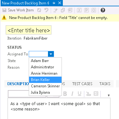Click the Enter title here field
Image resolution: width=119 pixels, height=119 pixels.
[x=28, y=30]
